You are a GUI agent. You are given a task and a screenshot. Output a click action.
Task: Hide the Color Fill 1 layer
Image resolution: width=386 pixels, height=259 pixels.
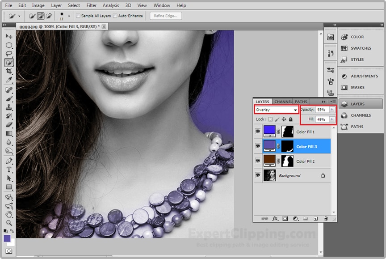[258, 132]
